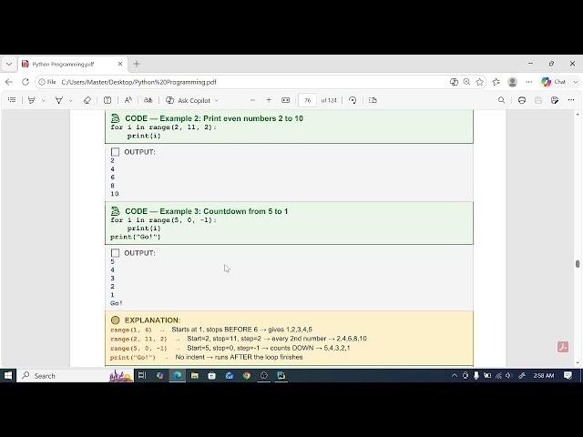The image size is (583, 437).
Task: Expand the Ask Copilot dropdown arrow
Action: (x=217, y=100)
